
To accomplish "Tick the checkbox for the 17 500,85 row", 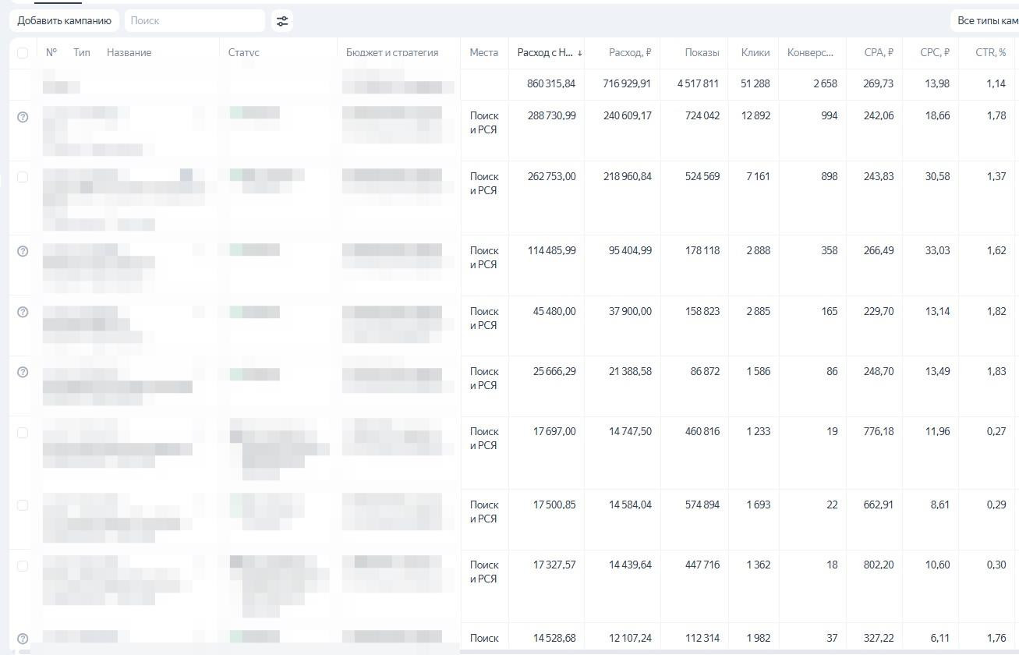I will [23, 505].
